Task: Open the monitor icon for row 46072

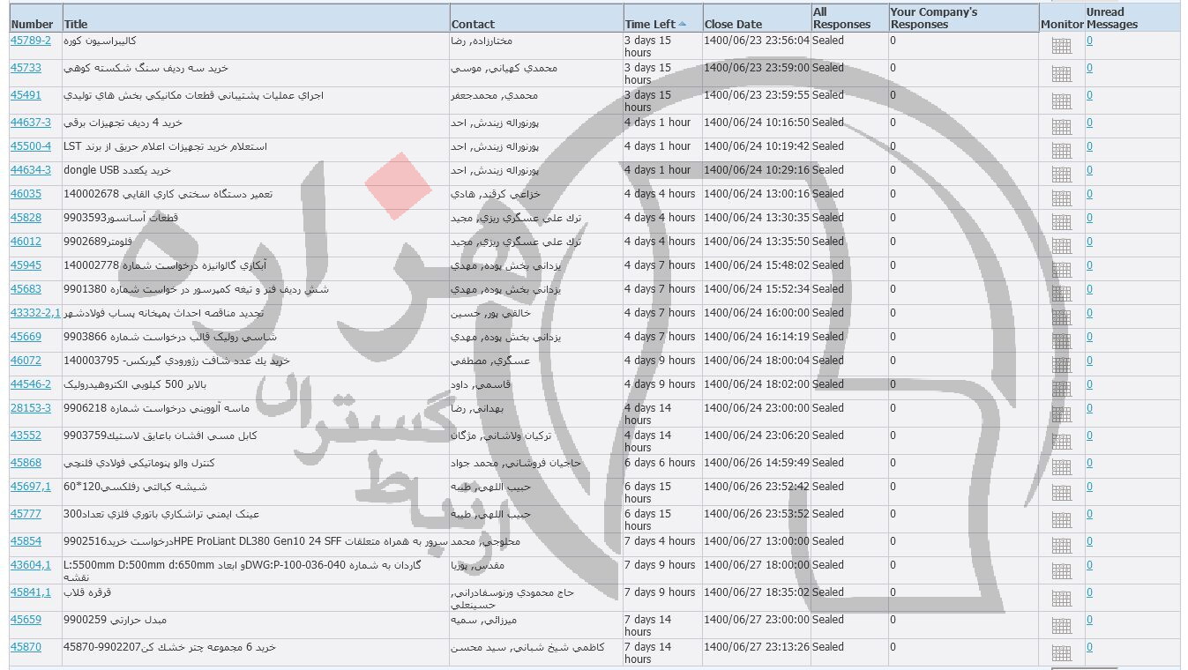Action: coord(1061,365)
